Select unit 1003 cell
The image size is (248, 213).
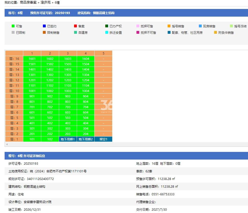click(68, 91)
